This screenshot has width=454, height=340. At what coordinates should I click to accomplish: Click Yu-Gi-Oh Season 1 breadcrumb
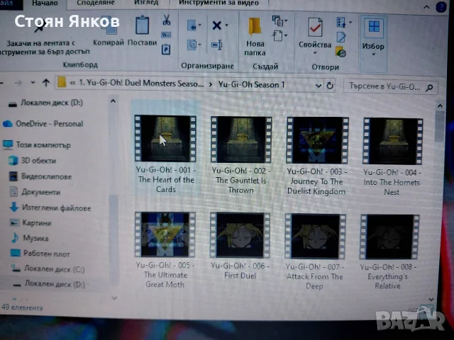(x=251, y=85)
